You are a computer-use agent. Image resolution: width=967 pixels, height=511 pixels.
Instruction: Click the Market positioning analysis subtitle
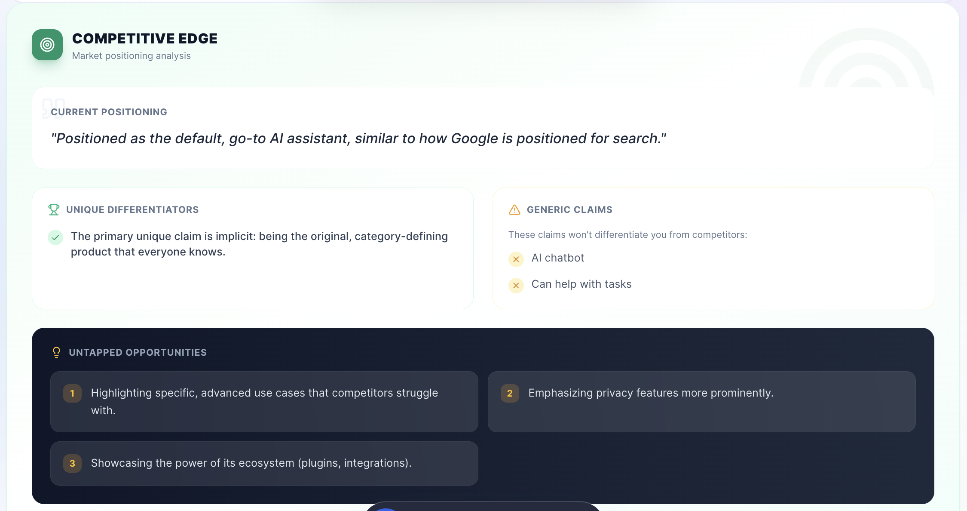coord(131,56)
